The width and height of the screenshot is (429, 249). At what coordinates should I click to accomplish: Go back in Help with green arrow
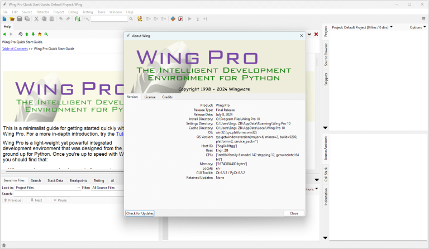[x=4, y=34]
